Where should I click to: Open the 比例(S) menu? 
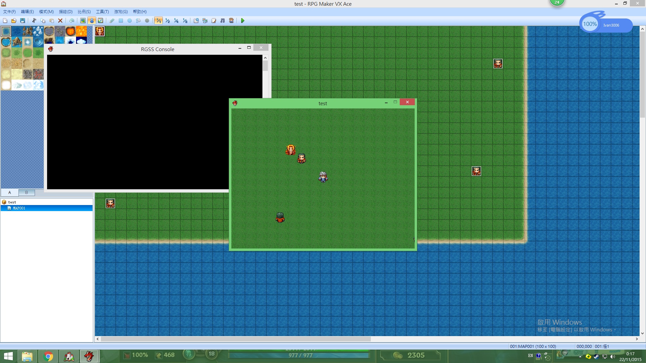click(84, 12)
